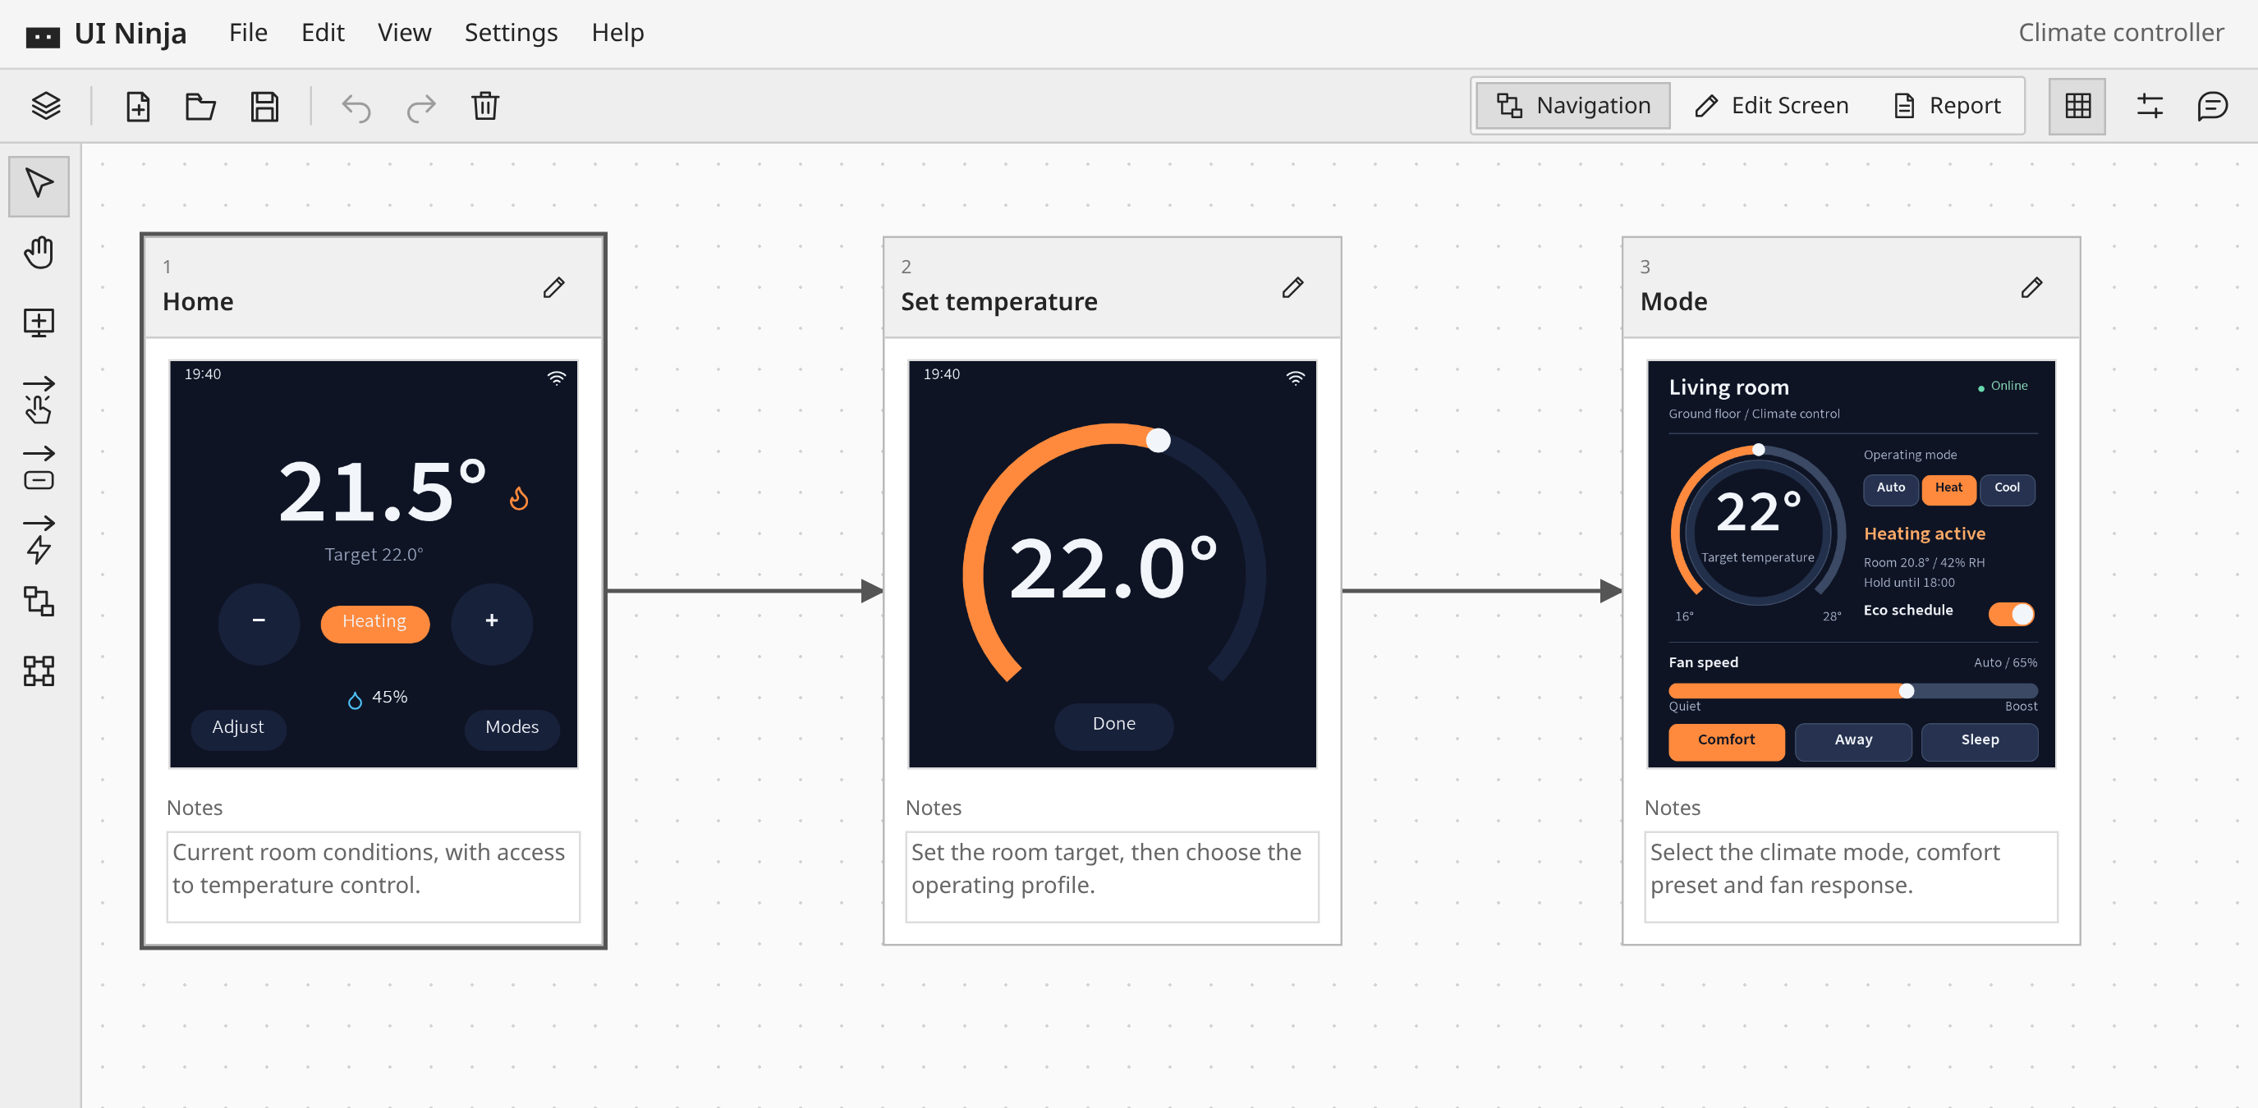Choose the button transition tool

(39, 468)
